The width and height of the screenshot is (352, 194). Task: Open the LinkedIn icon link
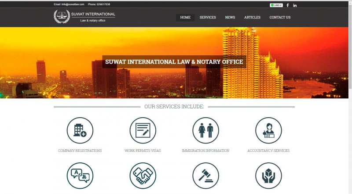[x=295, y=5]
